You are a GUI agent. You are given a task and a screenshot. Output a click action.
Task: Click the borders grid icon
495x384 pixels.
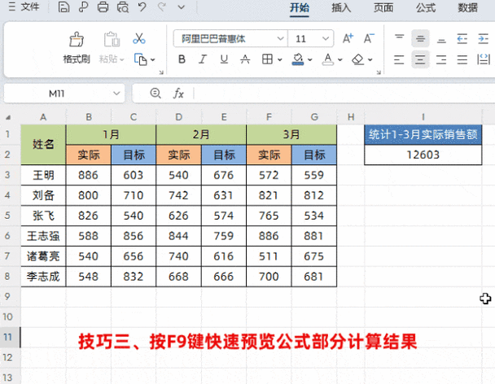click(267, 59)
